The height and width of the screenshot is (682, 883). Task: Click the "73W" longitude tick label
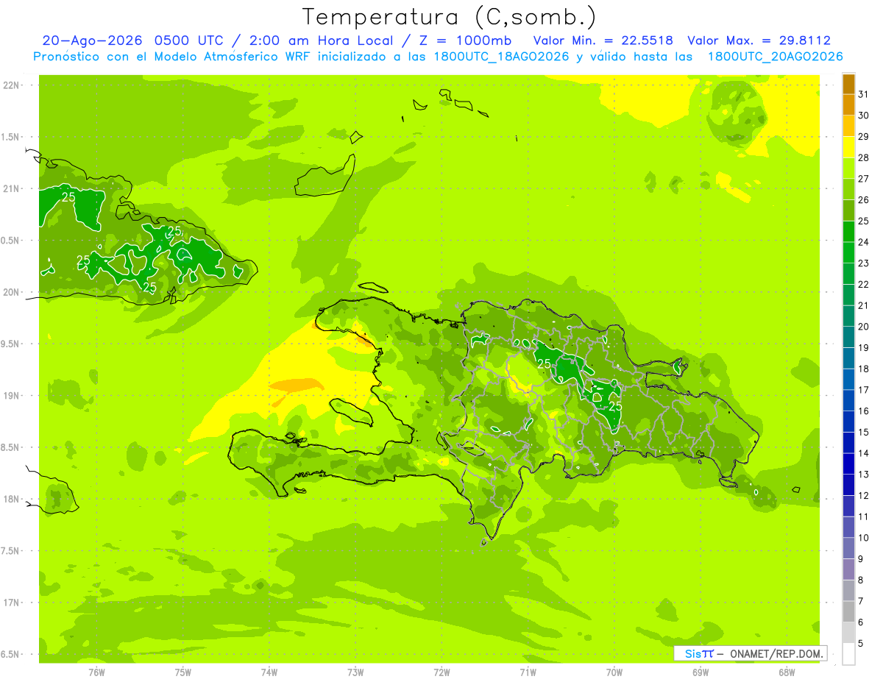355,673
